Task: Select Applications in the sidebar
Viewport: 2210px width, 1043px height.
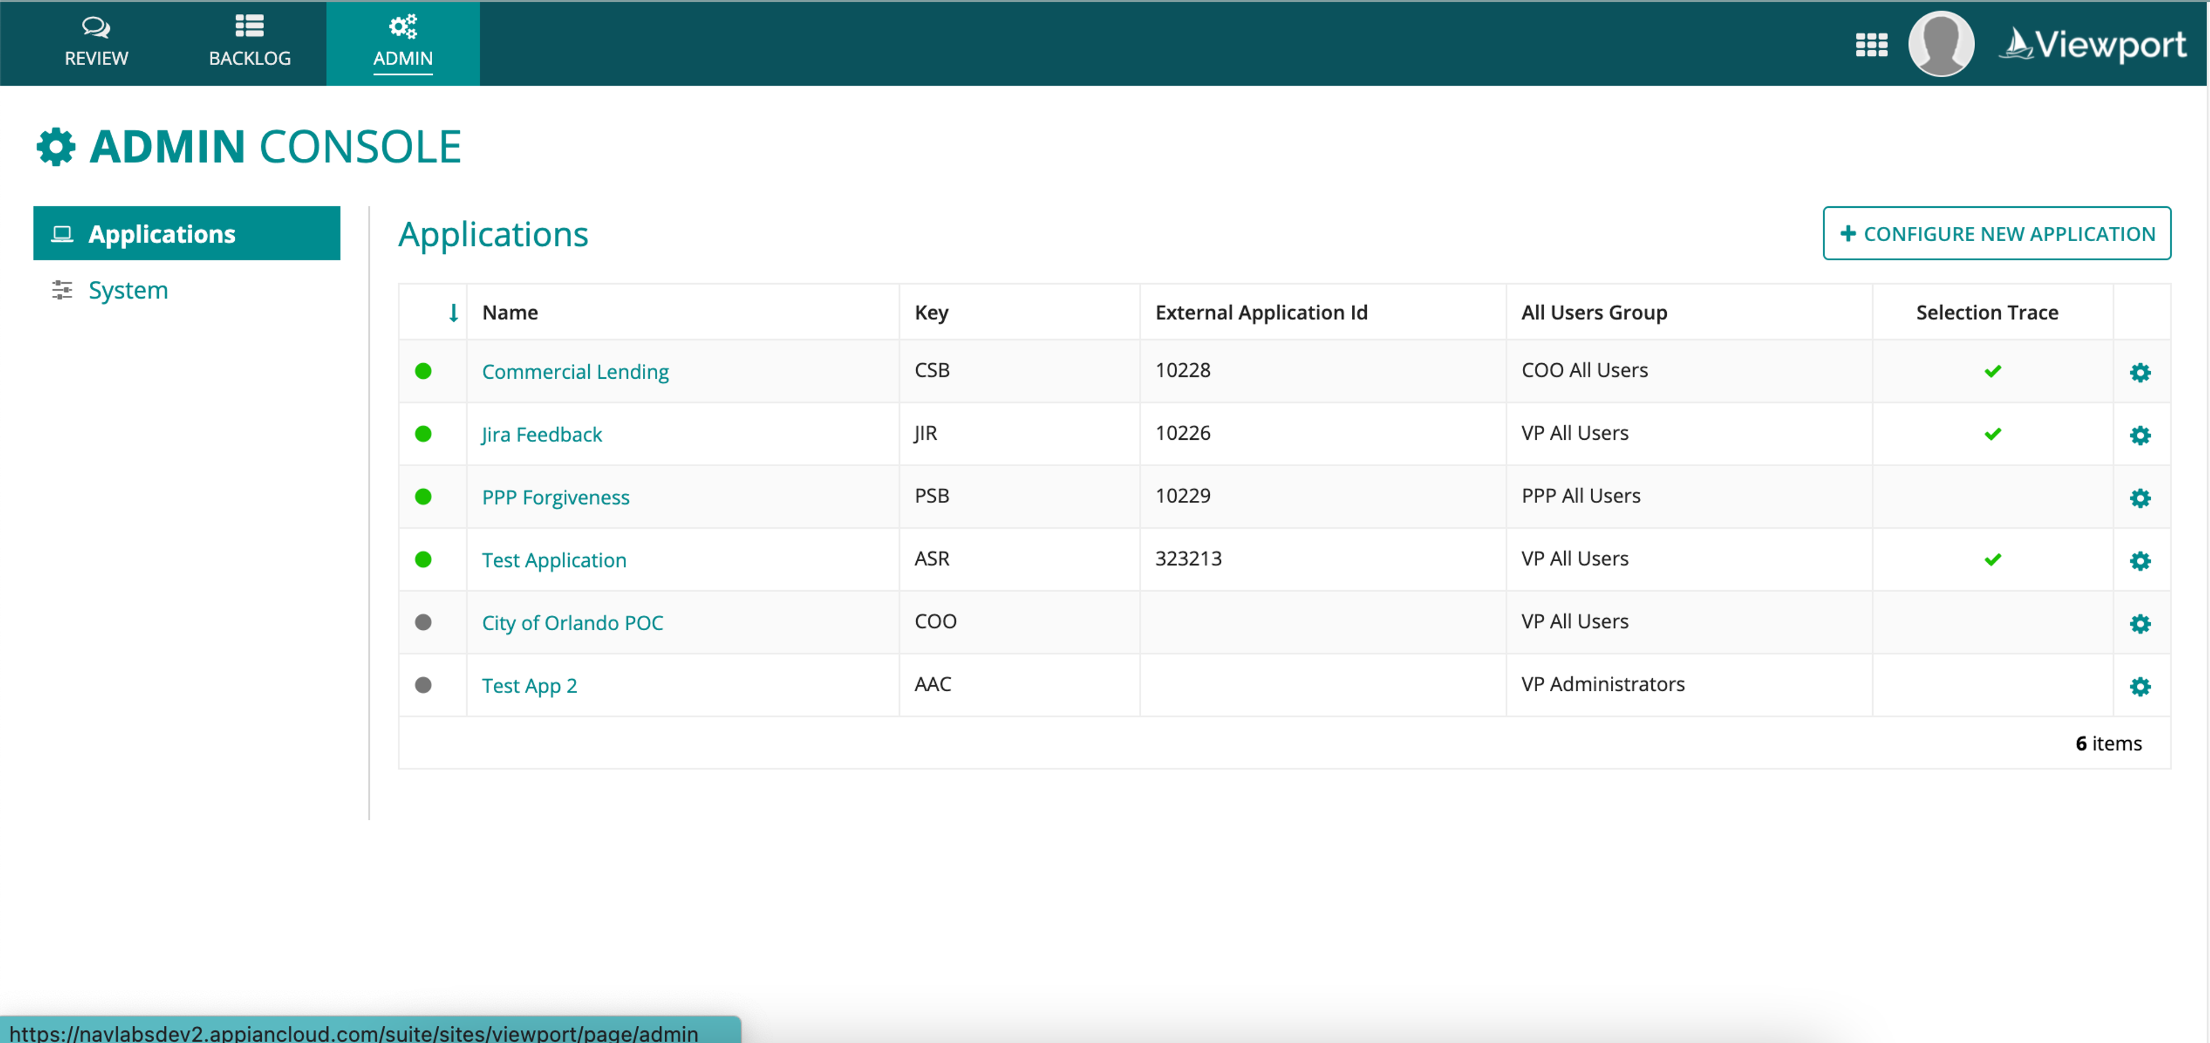Action: pyautogui.click(x=186, y=233)
